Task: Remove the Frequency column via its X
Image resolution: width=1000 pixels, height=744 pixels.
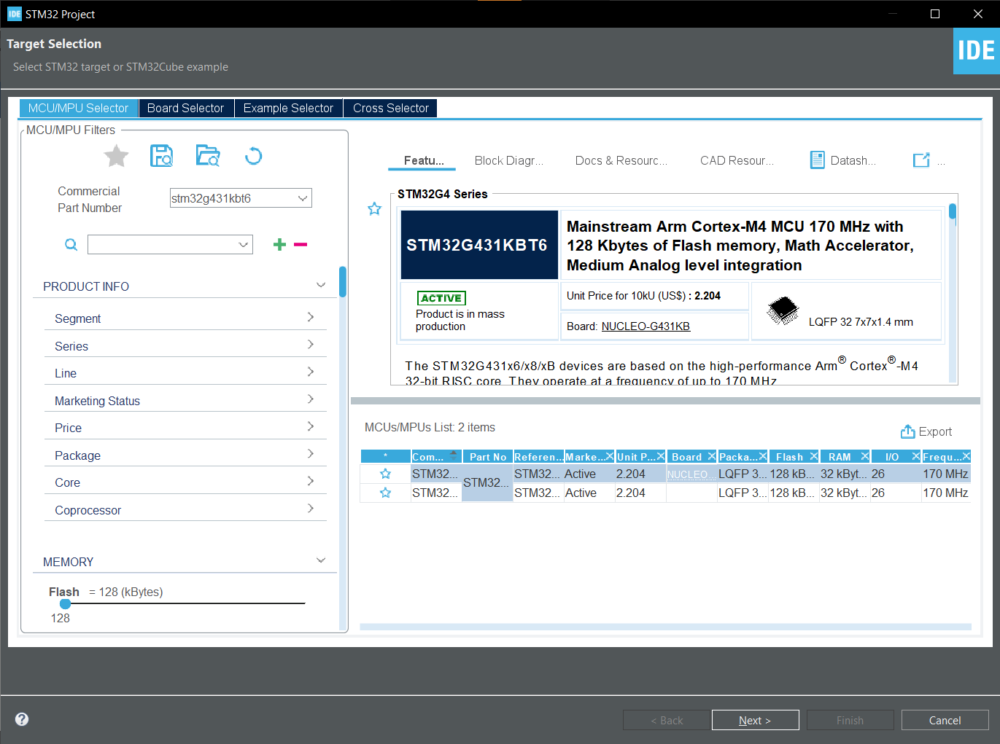Action: [966, 456]
